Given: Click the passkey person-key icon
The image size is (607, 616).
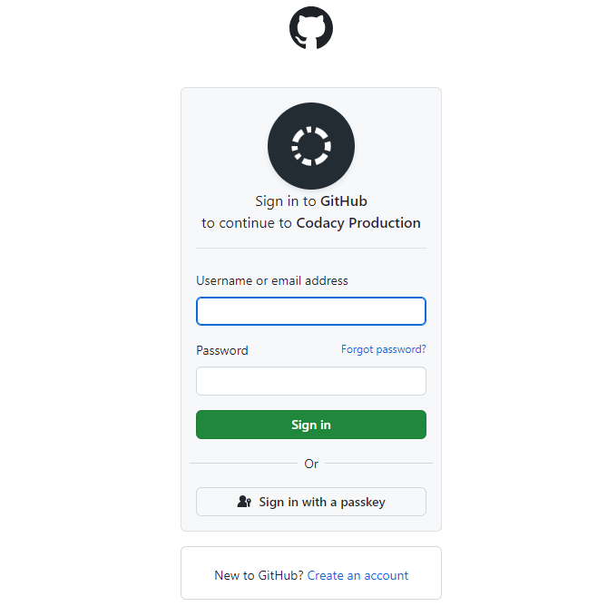Looking at the screenshot, I should 244,502.
